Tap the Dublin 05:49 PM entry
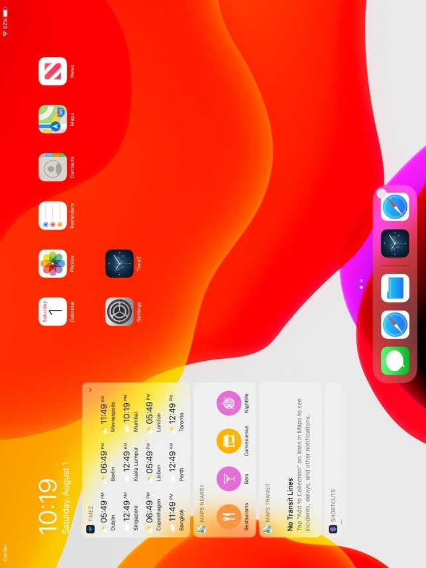 [108, 512]
